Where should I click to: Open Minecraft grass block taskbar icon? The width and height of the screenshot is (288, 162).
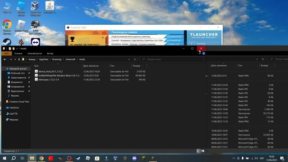pyautogui.click(x=144, y=158)
